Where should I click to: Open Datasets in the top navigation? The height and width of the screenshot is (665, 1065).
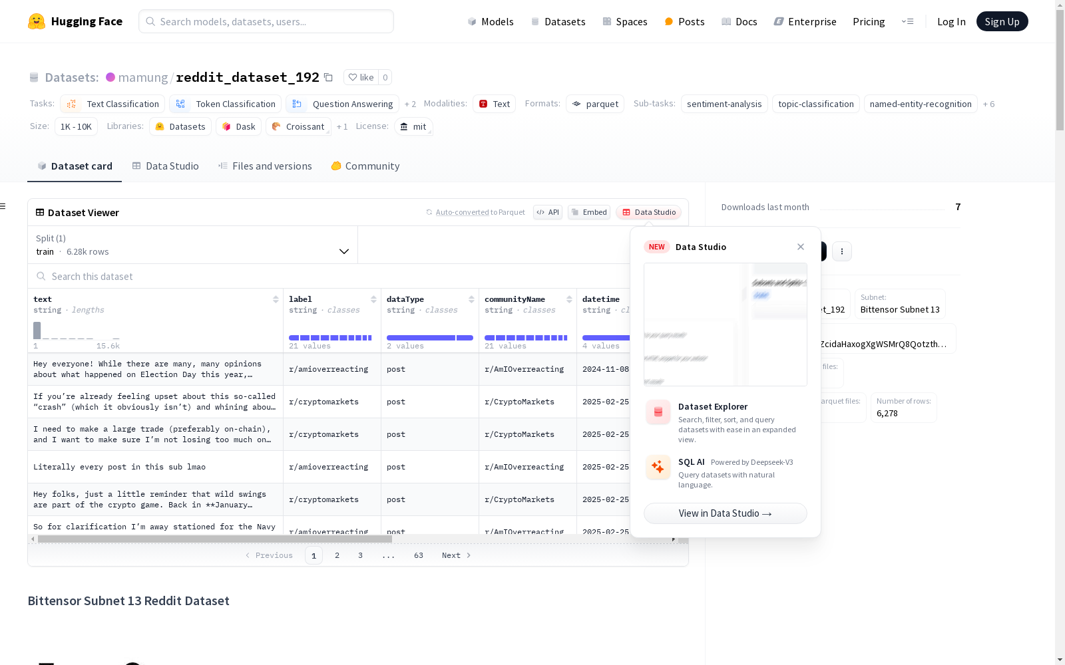(558, 21)
